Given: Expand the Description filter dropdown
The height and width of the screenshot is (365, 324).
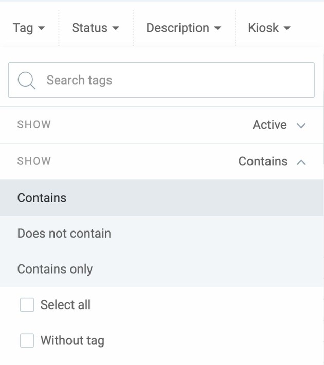Looking at the screenshot, I should click(183, 28).
